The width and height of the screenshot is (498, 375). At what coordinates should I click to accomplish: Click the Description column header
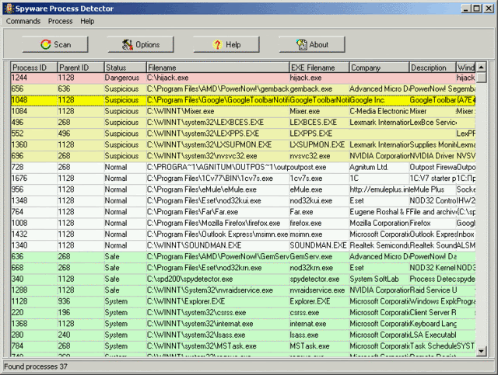coord(433,68)
